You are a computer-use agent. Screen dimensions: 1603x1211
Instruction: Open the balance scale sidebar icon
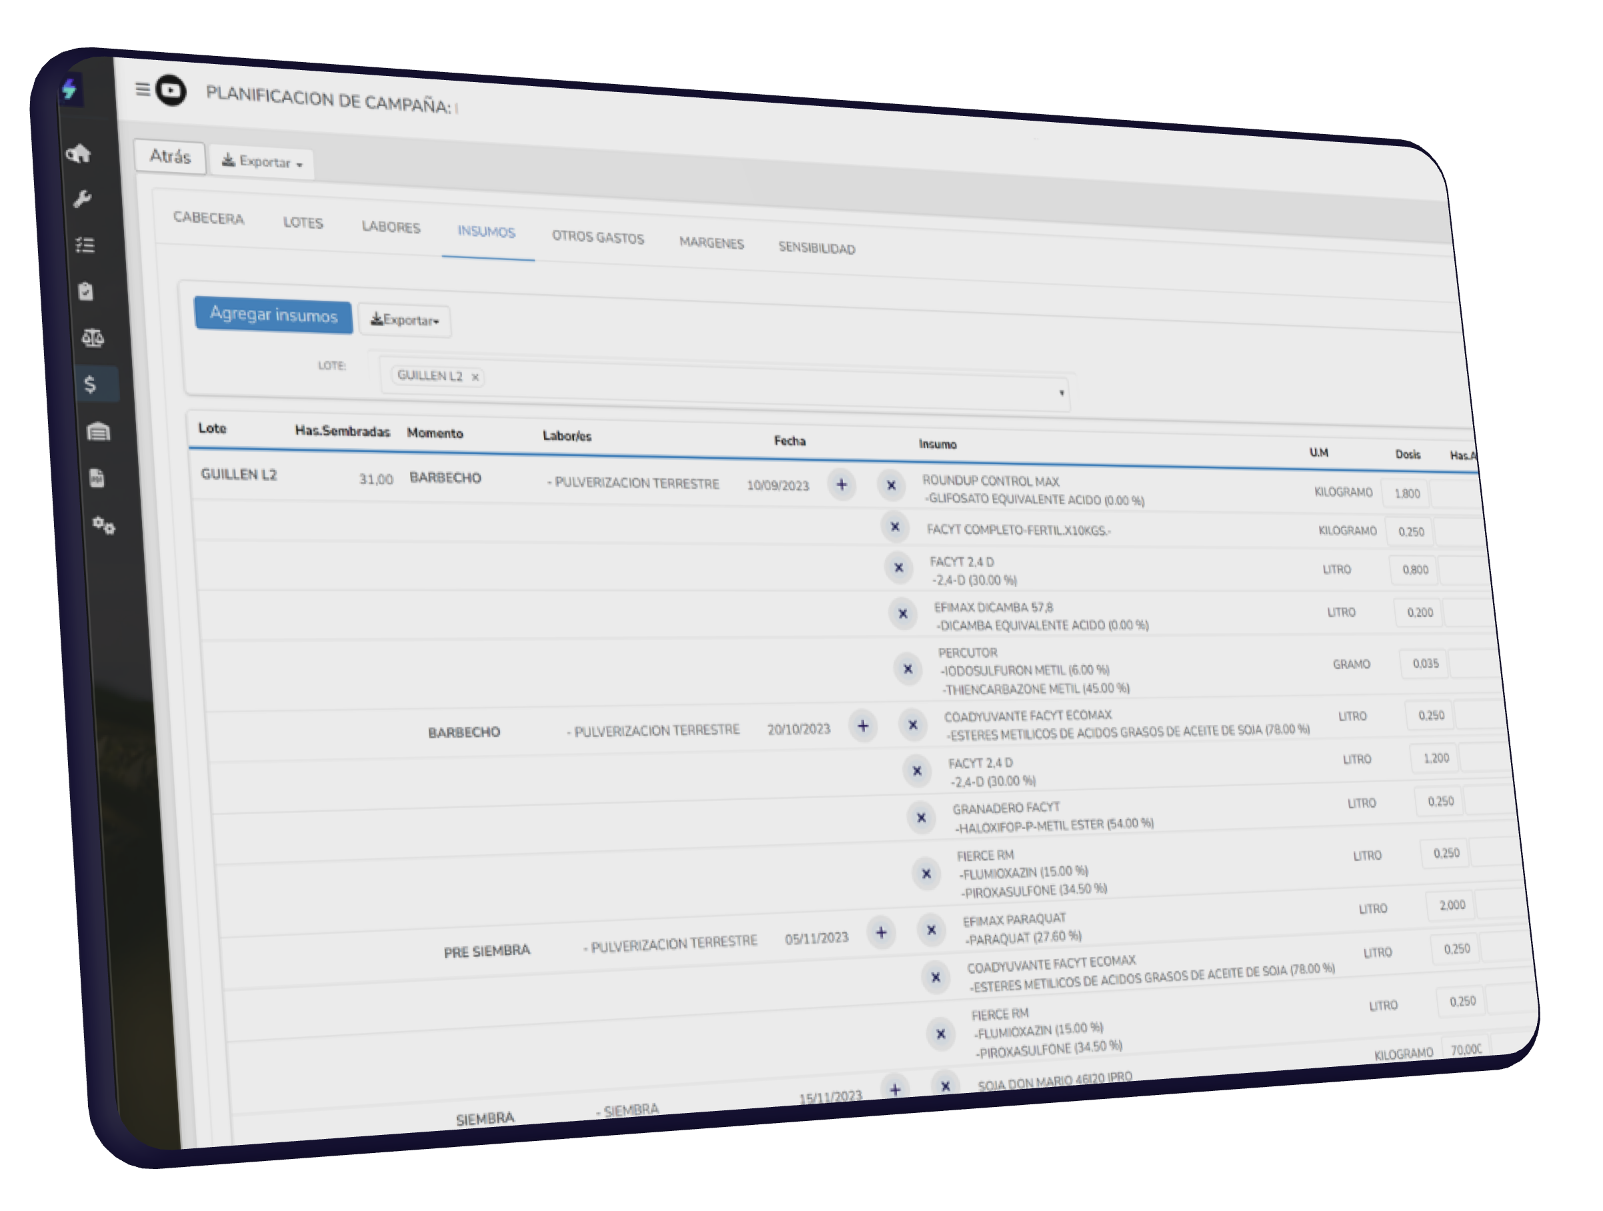coord(92,337)
